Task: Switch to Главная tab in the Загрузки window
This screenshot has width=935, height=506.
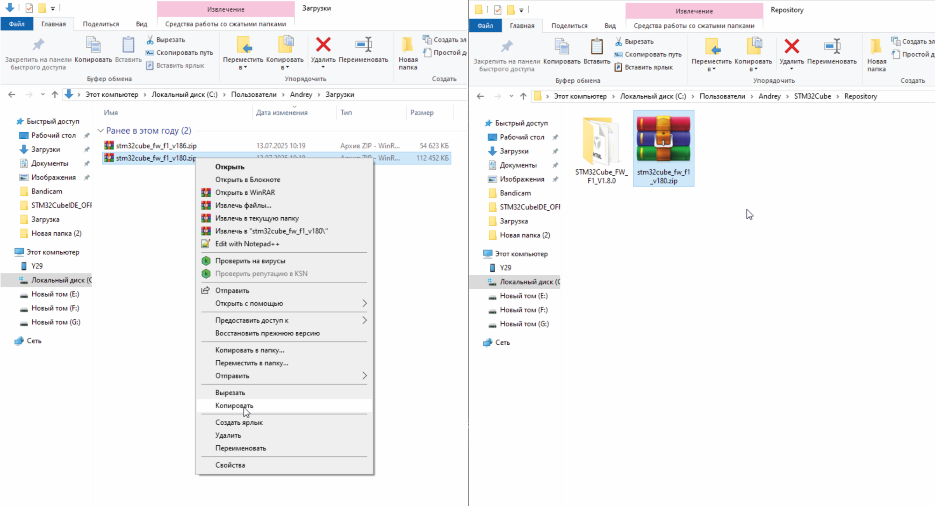Action: [x=54, y=24]
